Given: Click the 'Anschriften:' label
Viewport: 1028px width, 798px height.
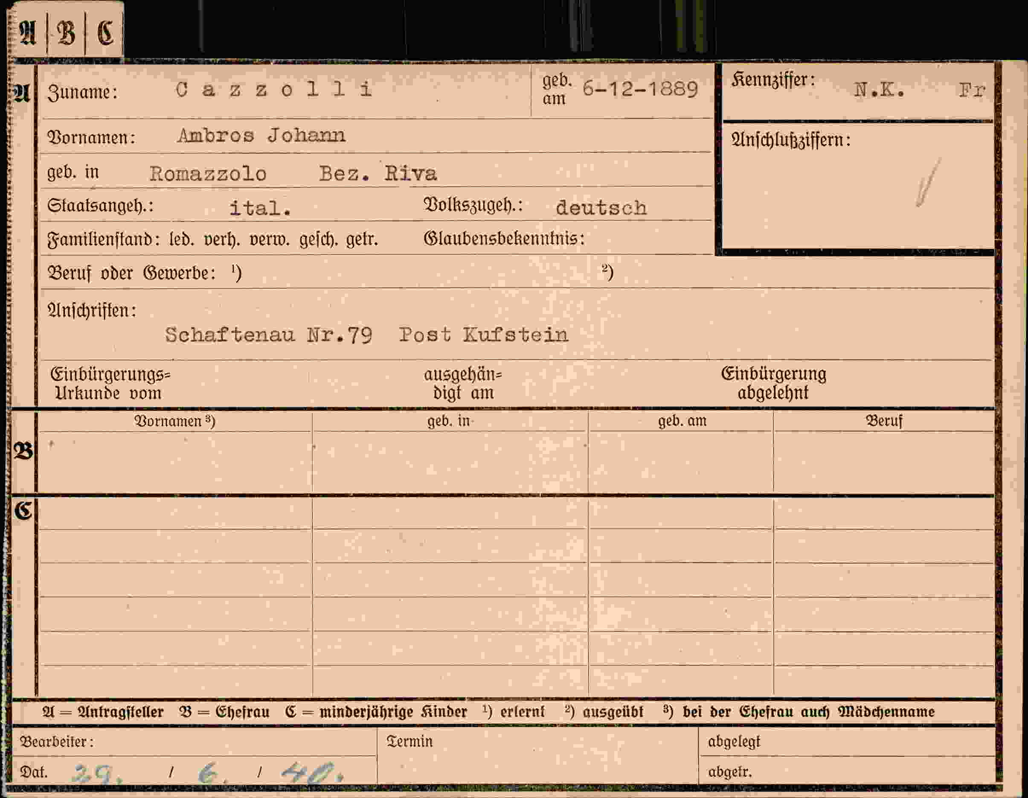Looking at the screenshot, I should [x=92, y=311].
